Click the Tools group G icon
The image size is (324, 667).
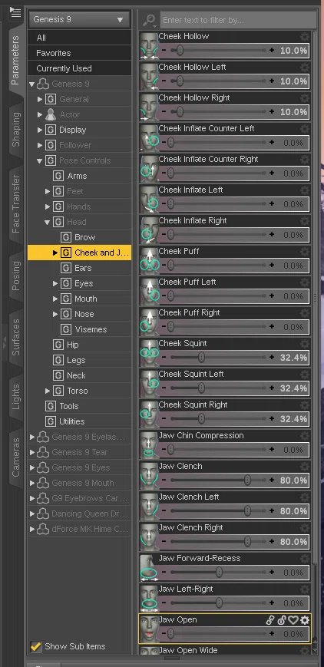click(51, 406)
